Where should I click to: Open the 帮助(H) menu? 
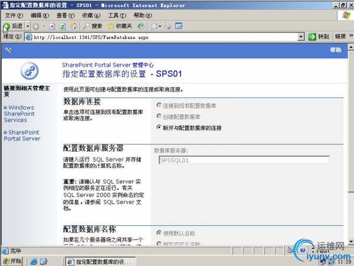tap(143, 15)
